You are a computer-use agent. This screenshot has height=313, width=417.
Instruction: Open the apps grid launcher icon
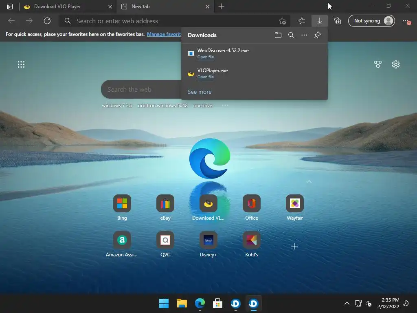point(21,64)
